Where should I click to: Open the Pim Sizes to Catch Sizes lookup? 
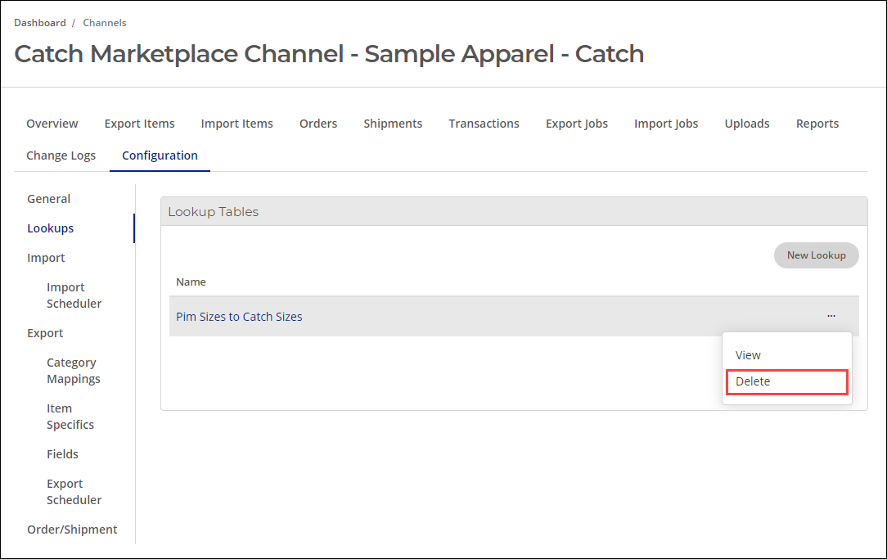(x=239, y=317)
